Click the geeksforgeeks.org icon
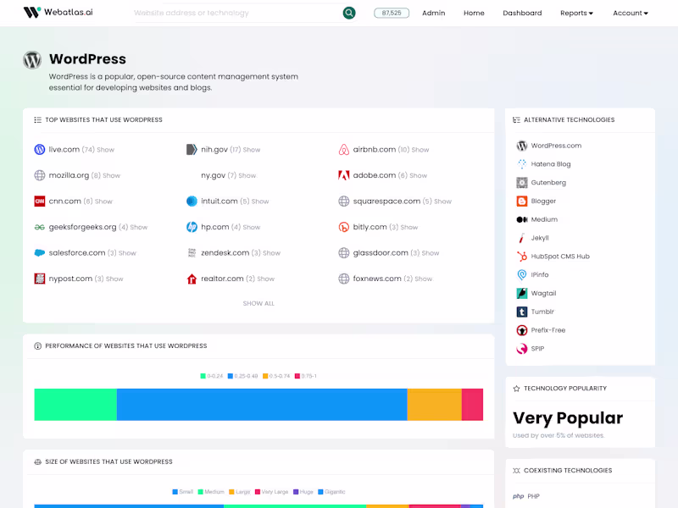 pos(39,227)
